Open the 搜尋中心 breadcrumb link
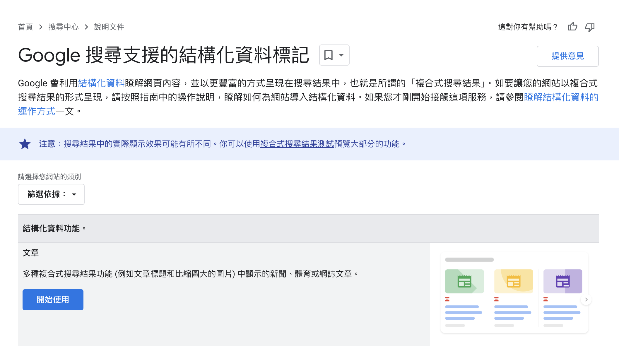The height and width of the screenshot is (346, 619). point(64,27)
